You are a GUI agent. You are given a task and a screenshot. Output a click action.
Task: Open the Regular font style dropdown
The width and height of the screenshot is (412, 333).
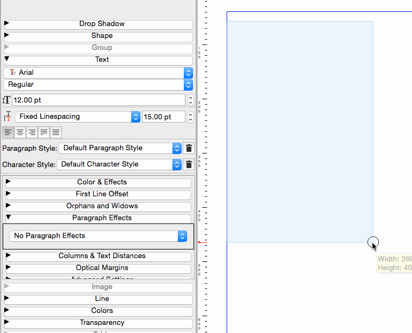coord(98,85)
